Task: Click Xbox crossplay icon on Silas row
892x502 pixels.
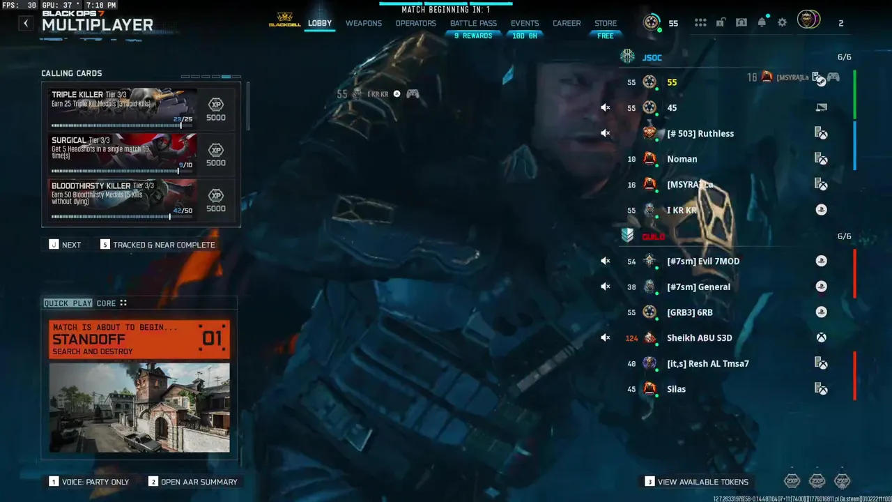Action: 822,388
